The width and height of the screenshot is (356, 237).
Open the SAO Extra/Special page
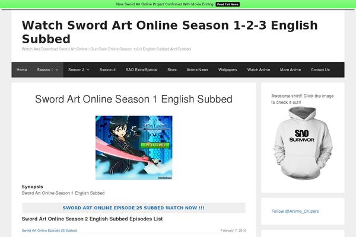click(141, 70)
